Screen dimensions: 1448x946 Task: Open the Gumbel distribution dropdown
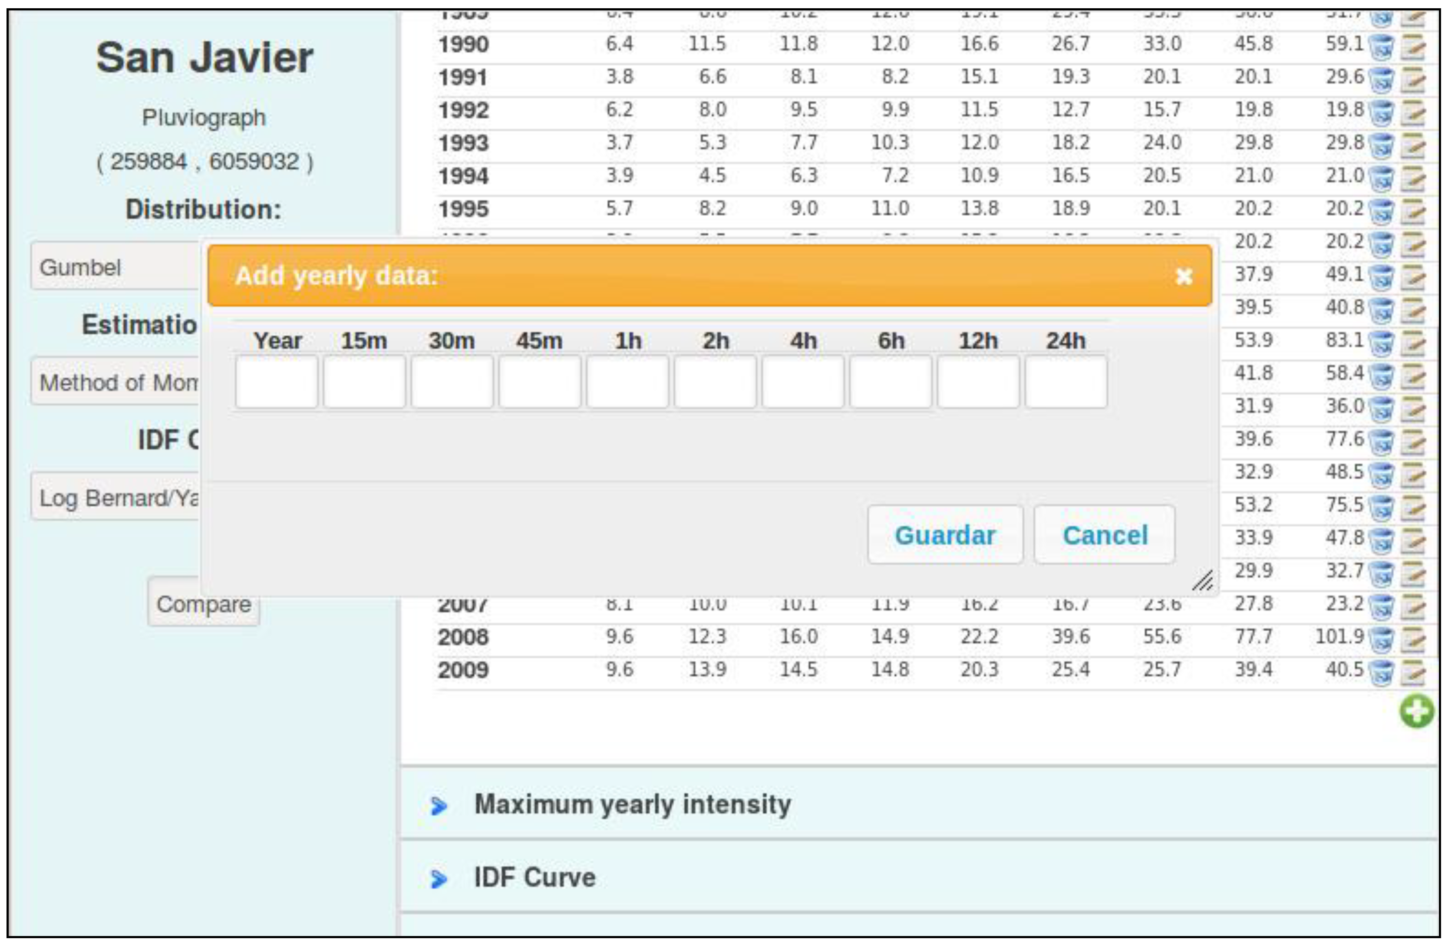(115, 267)
